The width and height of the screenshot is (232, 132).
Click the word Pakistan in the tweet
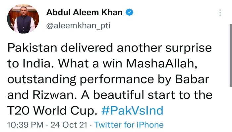tap(32, 48)
